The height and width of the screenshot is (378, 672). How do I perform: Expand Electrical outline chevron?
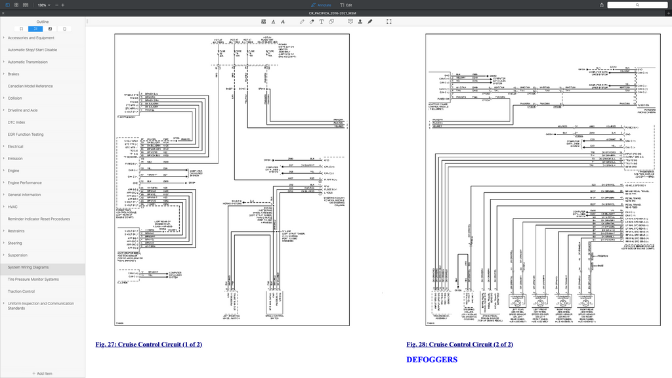pos(4,146)
